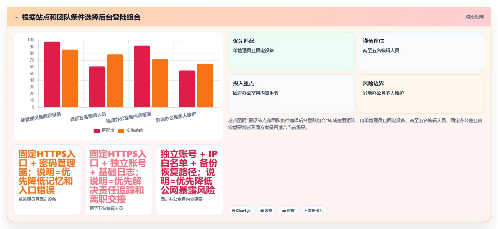The height and width of the screenshot is (229, 498).
Task: Click the small icon before the header title
Action: click(16, 17)
